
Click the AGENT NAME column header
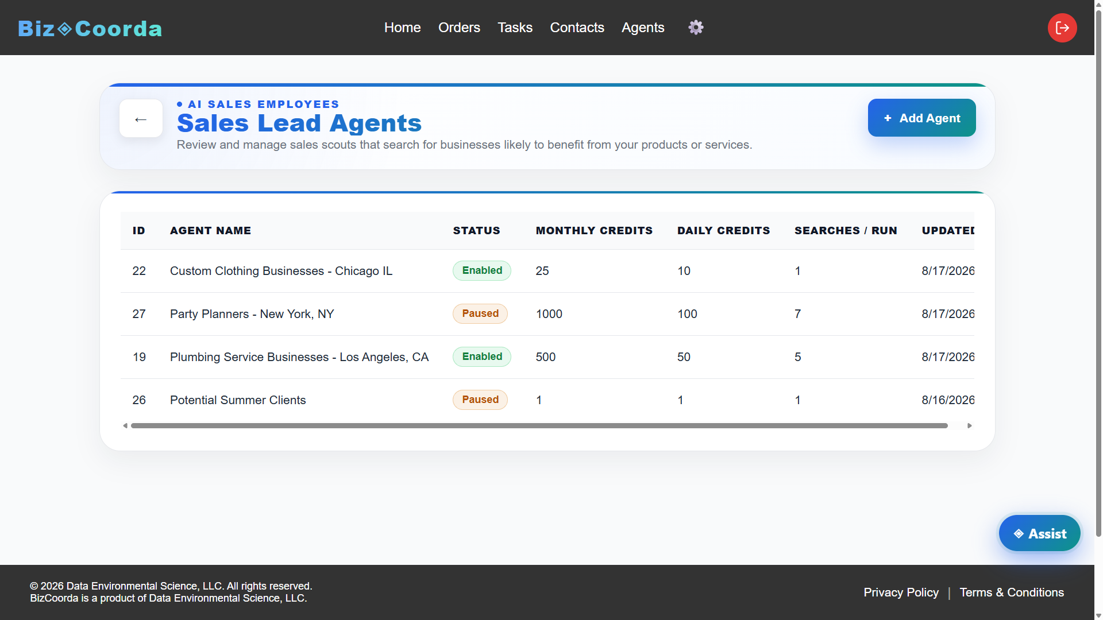pyautogui.click(x=210, y=230)
